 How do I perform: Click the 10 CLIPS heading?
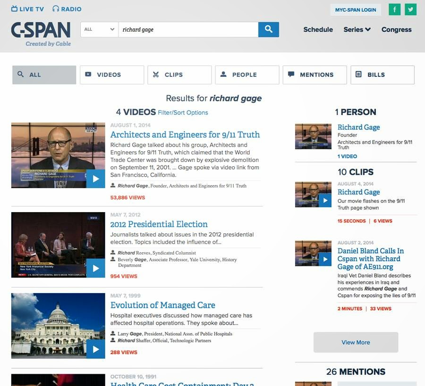(x=356, y=172)
